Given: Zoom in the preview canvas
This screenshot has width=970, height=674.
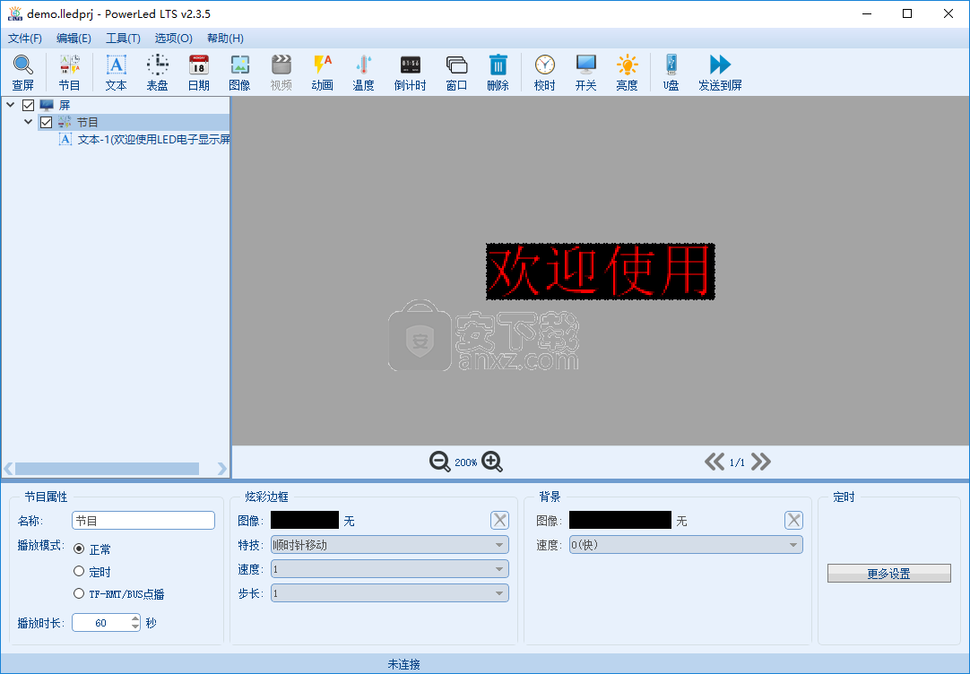Looking at the screenshot, I should [x=492, y=462].
